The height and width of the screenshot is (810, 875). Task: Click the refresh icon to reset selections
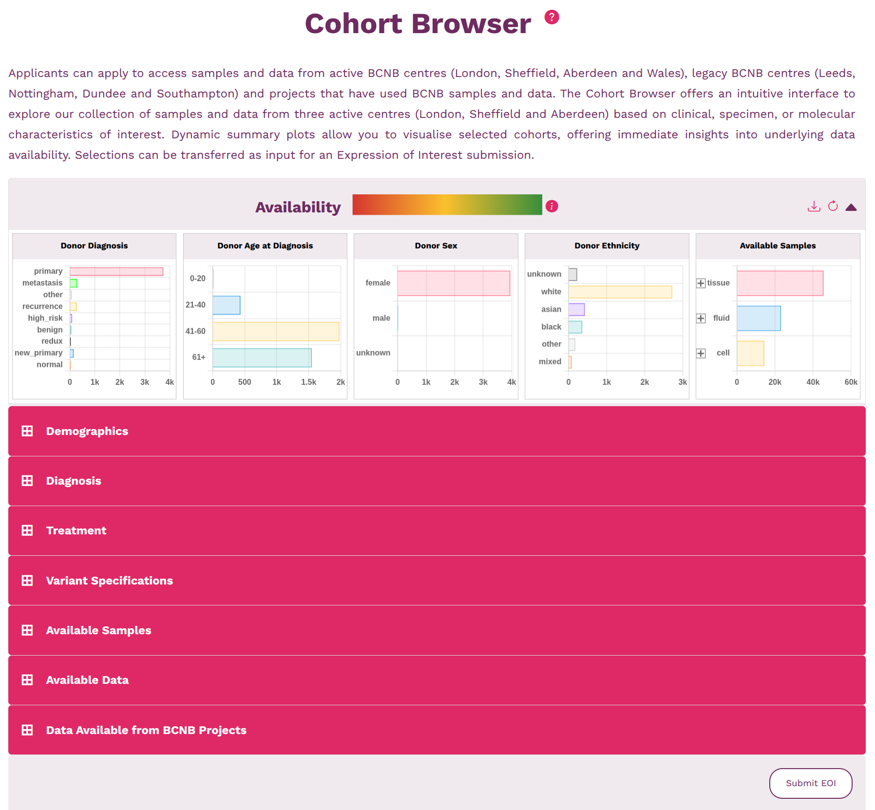tap(833, 206)
